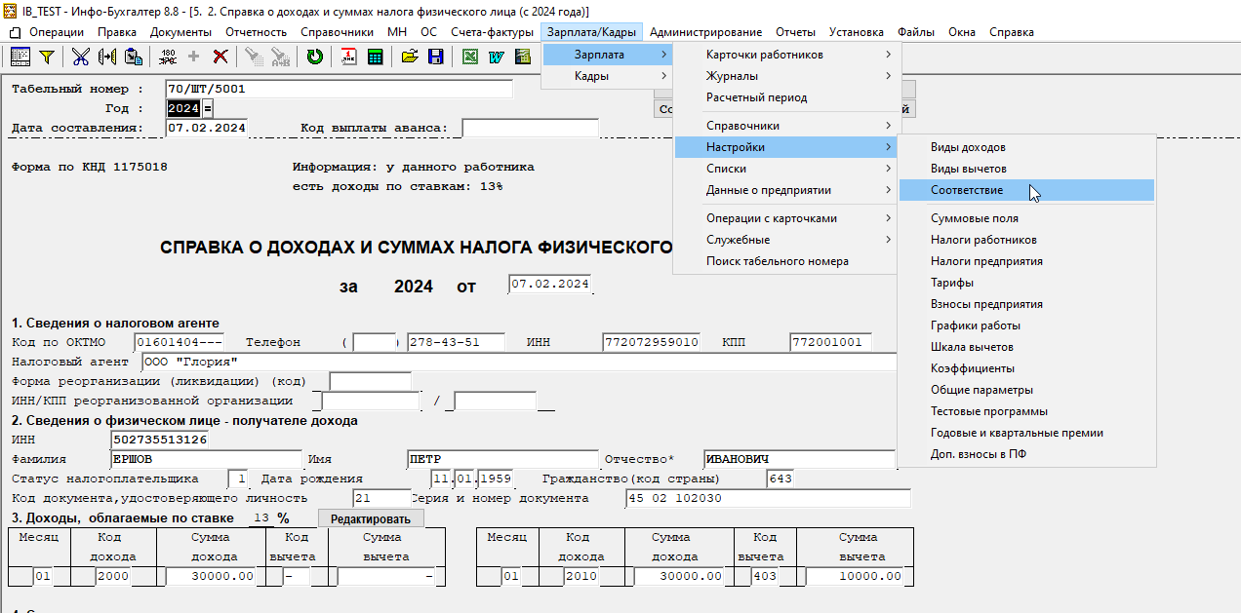Open the Счета-фактуры menu

(x=492, y=32)
